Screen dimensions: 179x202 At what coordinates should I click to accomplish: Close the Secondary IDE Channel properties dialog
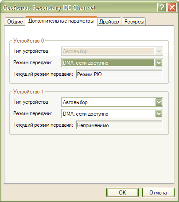172,7
